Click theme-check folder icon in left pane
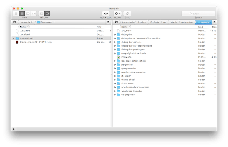Screen dimensions: 228x147 pyautogui.click(x=17, y=38)
